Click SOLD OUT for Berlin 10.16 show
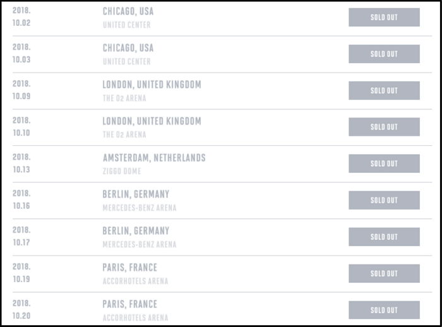 tap(384, 201)
